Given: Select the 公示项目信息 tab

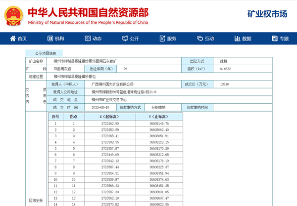Looking at the screenshot, I should (x=45, y=53).
